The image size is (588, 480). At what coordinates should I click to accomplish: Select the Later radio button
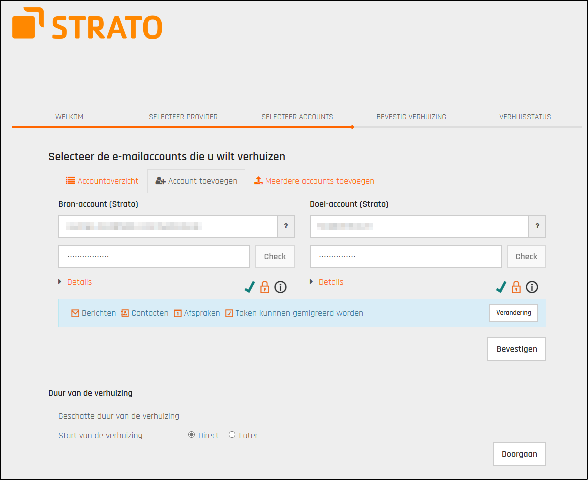(x=231, y=435)
